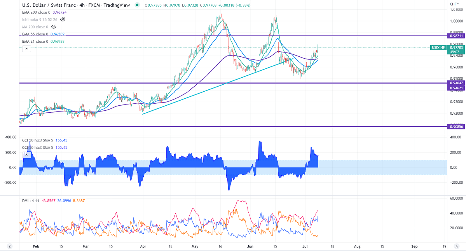Click the EMA 55 value 0.96589

pos(58,34)
